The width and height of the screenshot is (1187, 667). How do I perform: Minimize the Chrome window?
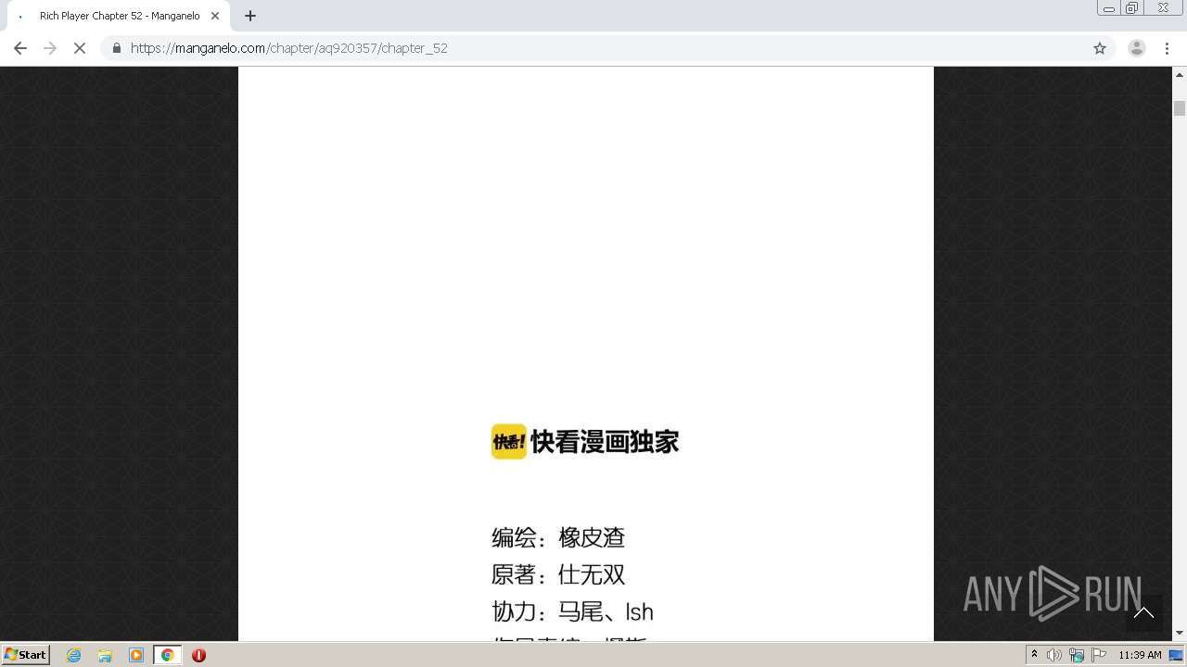(1108, 8)
